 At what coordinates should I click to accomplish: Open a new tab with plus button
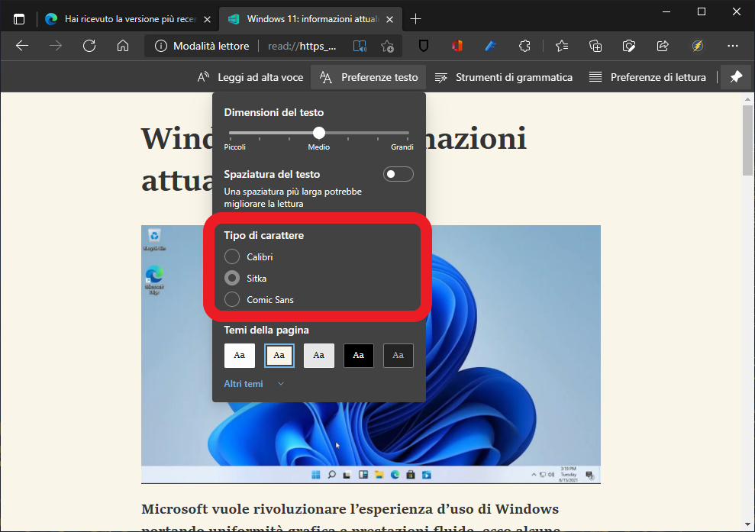(415, 19)
